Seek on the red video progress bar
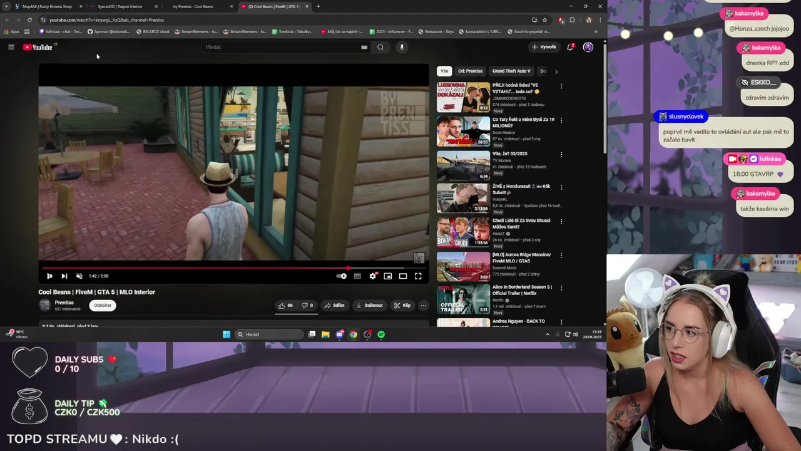801x451 pixels. coord(234,267)
